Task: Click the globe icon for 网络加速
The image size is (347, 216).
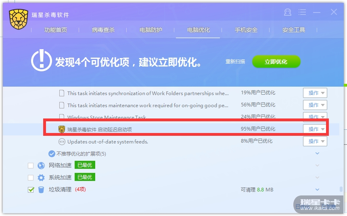Action: coord(41,165)
